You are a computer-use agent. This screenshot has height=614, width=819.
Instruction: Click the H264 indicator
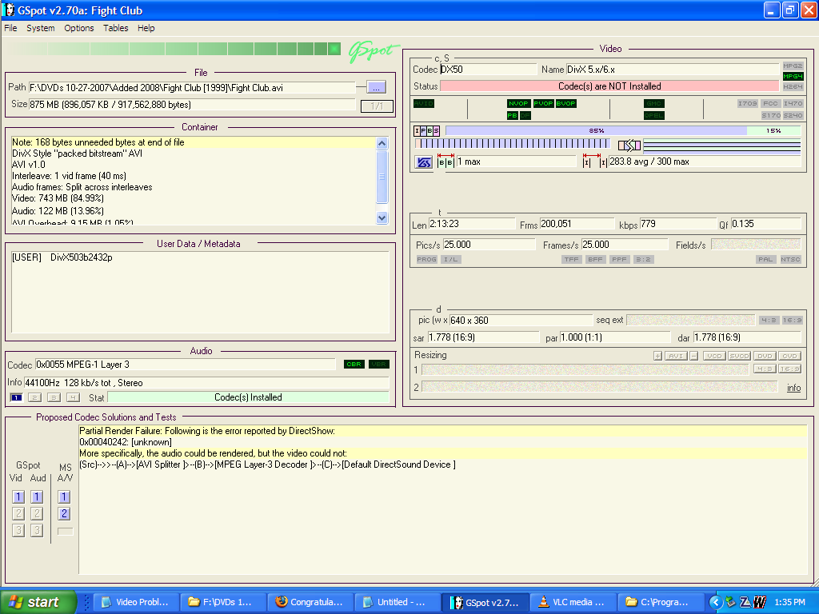click(x=793, y=86)
